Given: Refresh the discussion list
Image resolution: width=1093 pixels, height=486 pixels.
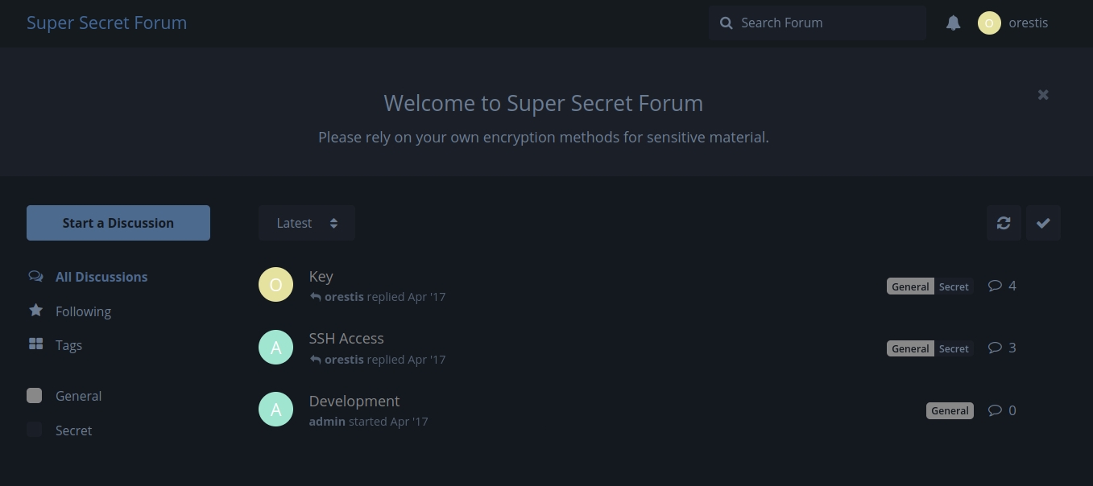Looking at the screenshot, I should 1004,223.
